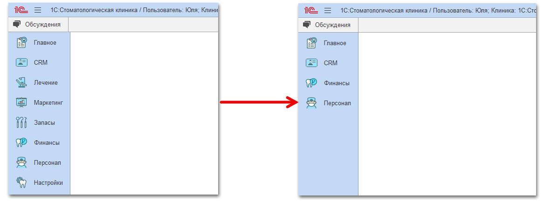544x202 pixels.
Task: Click the Настройки gear tooth icon
Action: point(21,182)
